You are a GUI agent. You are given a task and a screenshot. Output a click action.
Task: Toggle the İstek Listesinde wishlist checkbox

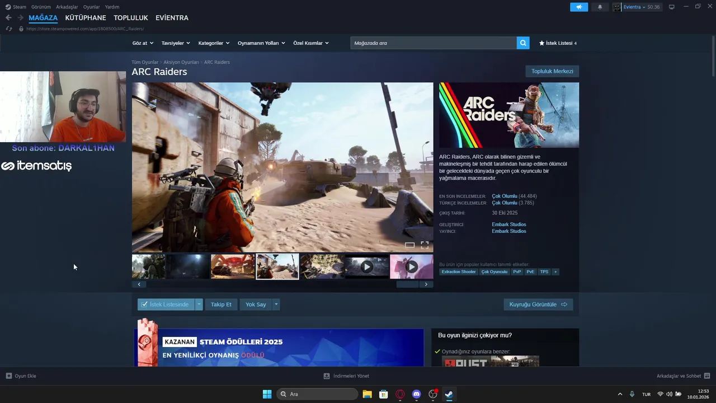(144, 304)
